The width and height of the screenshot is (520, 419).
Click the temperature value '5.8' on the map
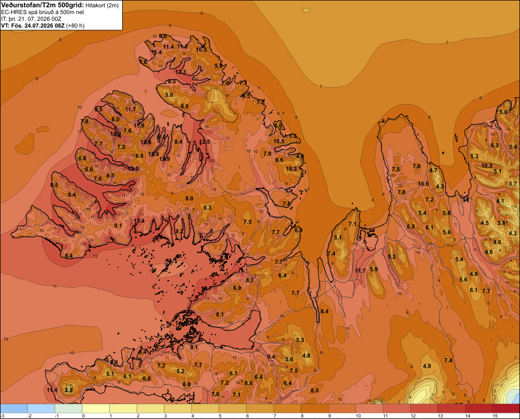(x=447, y=213)
